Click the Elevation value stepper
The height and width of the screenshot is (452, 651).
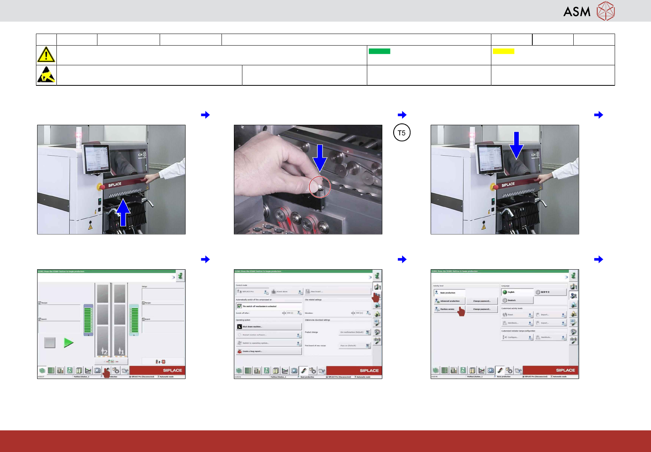(353, 313)
